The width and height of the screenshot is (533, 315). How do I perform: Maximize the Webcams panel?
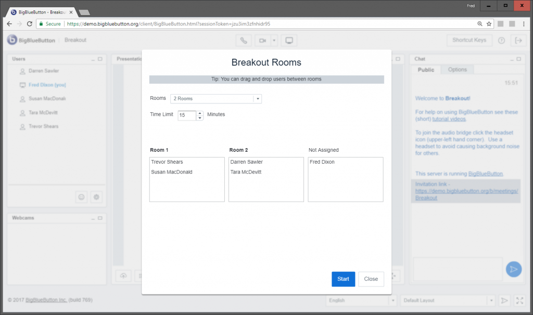pos(100,218)
